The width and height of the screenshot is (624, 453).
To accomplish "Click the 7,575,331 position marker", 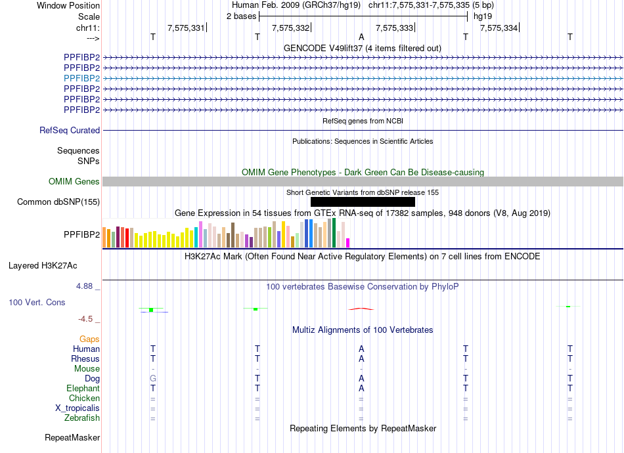I will pos(187,28).
